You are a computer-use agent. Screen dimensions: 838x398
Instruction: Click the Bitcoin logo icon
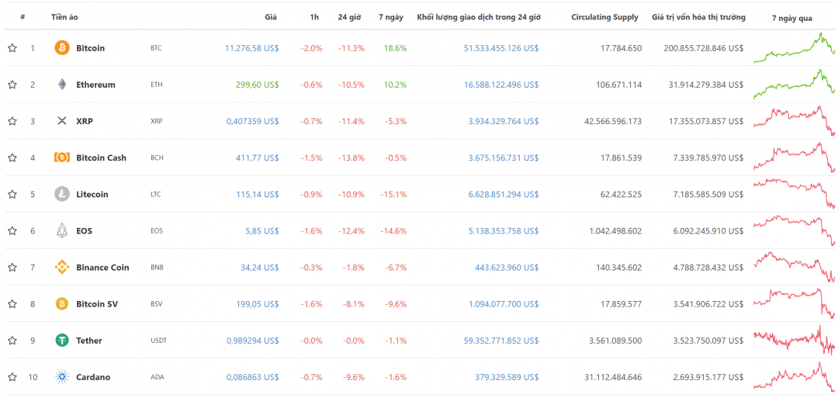coord(62,48)
